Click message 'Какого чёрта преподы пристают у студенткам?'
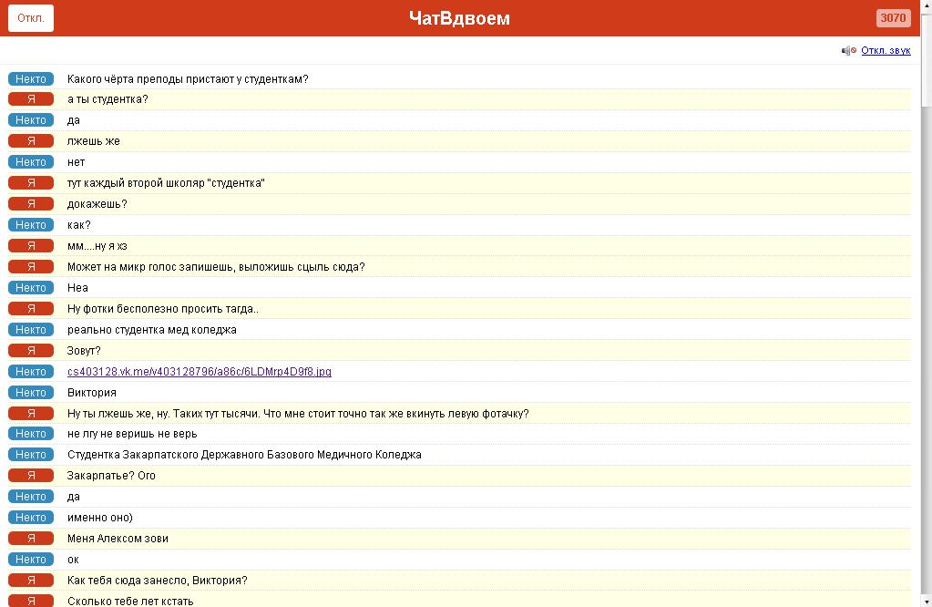The height and width of the screenshot is (607, 932). pos(188,79)
